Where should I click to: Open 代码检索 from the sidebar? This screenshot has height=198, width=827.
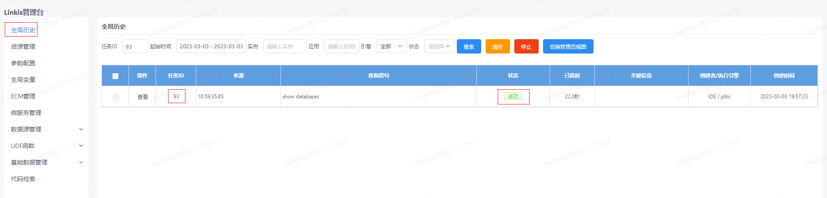coord(23,179)
